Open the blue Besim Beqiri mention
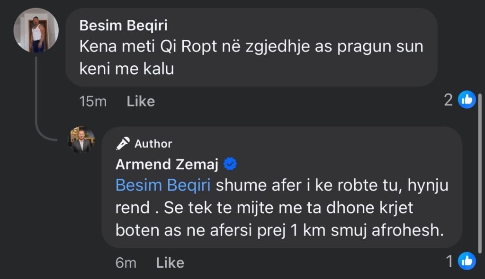The width and height of the screenshot is (485, 279). pyautogui.click(x=163, y=185)
